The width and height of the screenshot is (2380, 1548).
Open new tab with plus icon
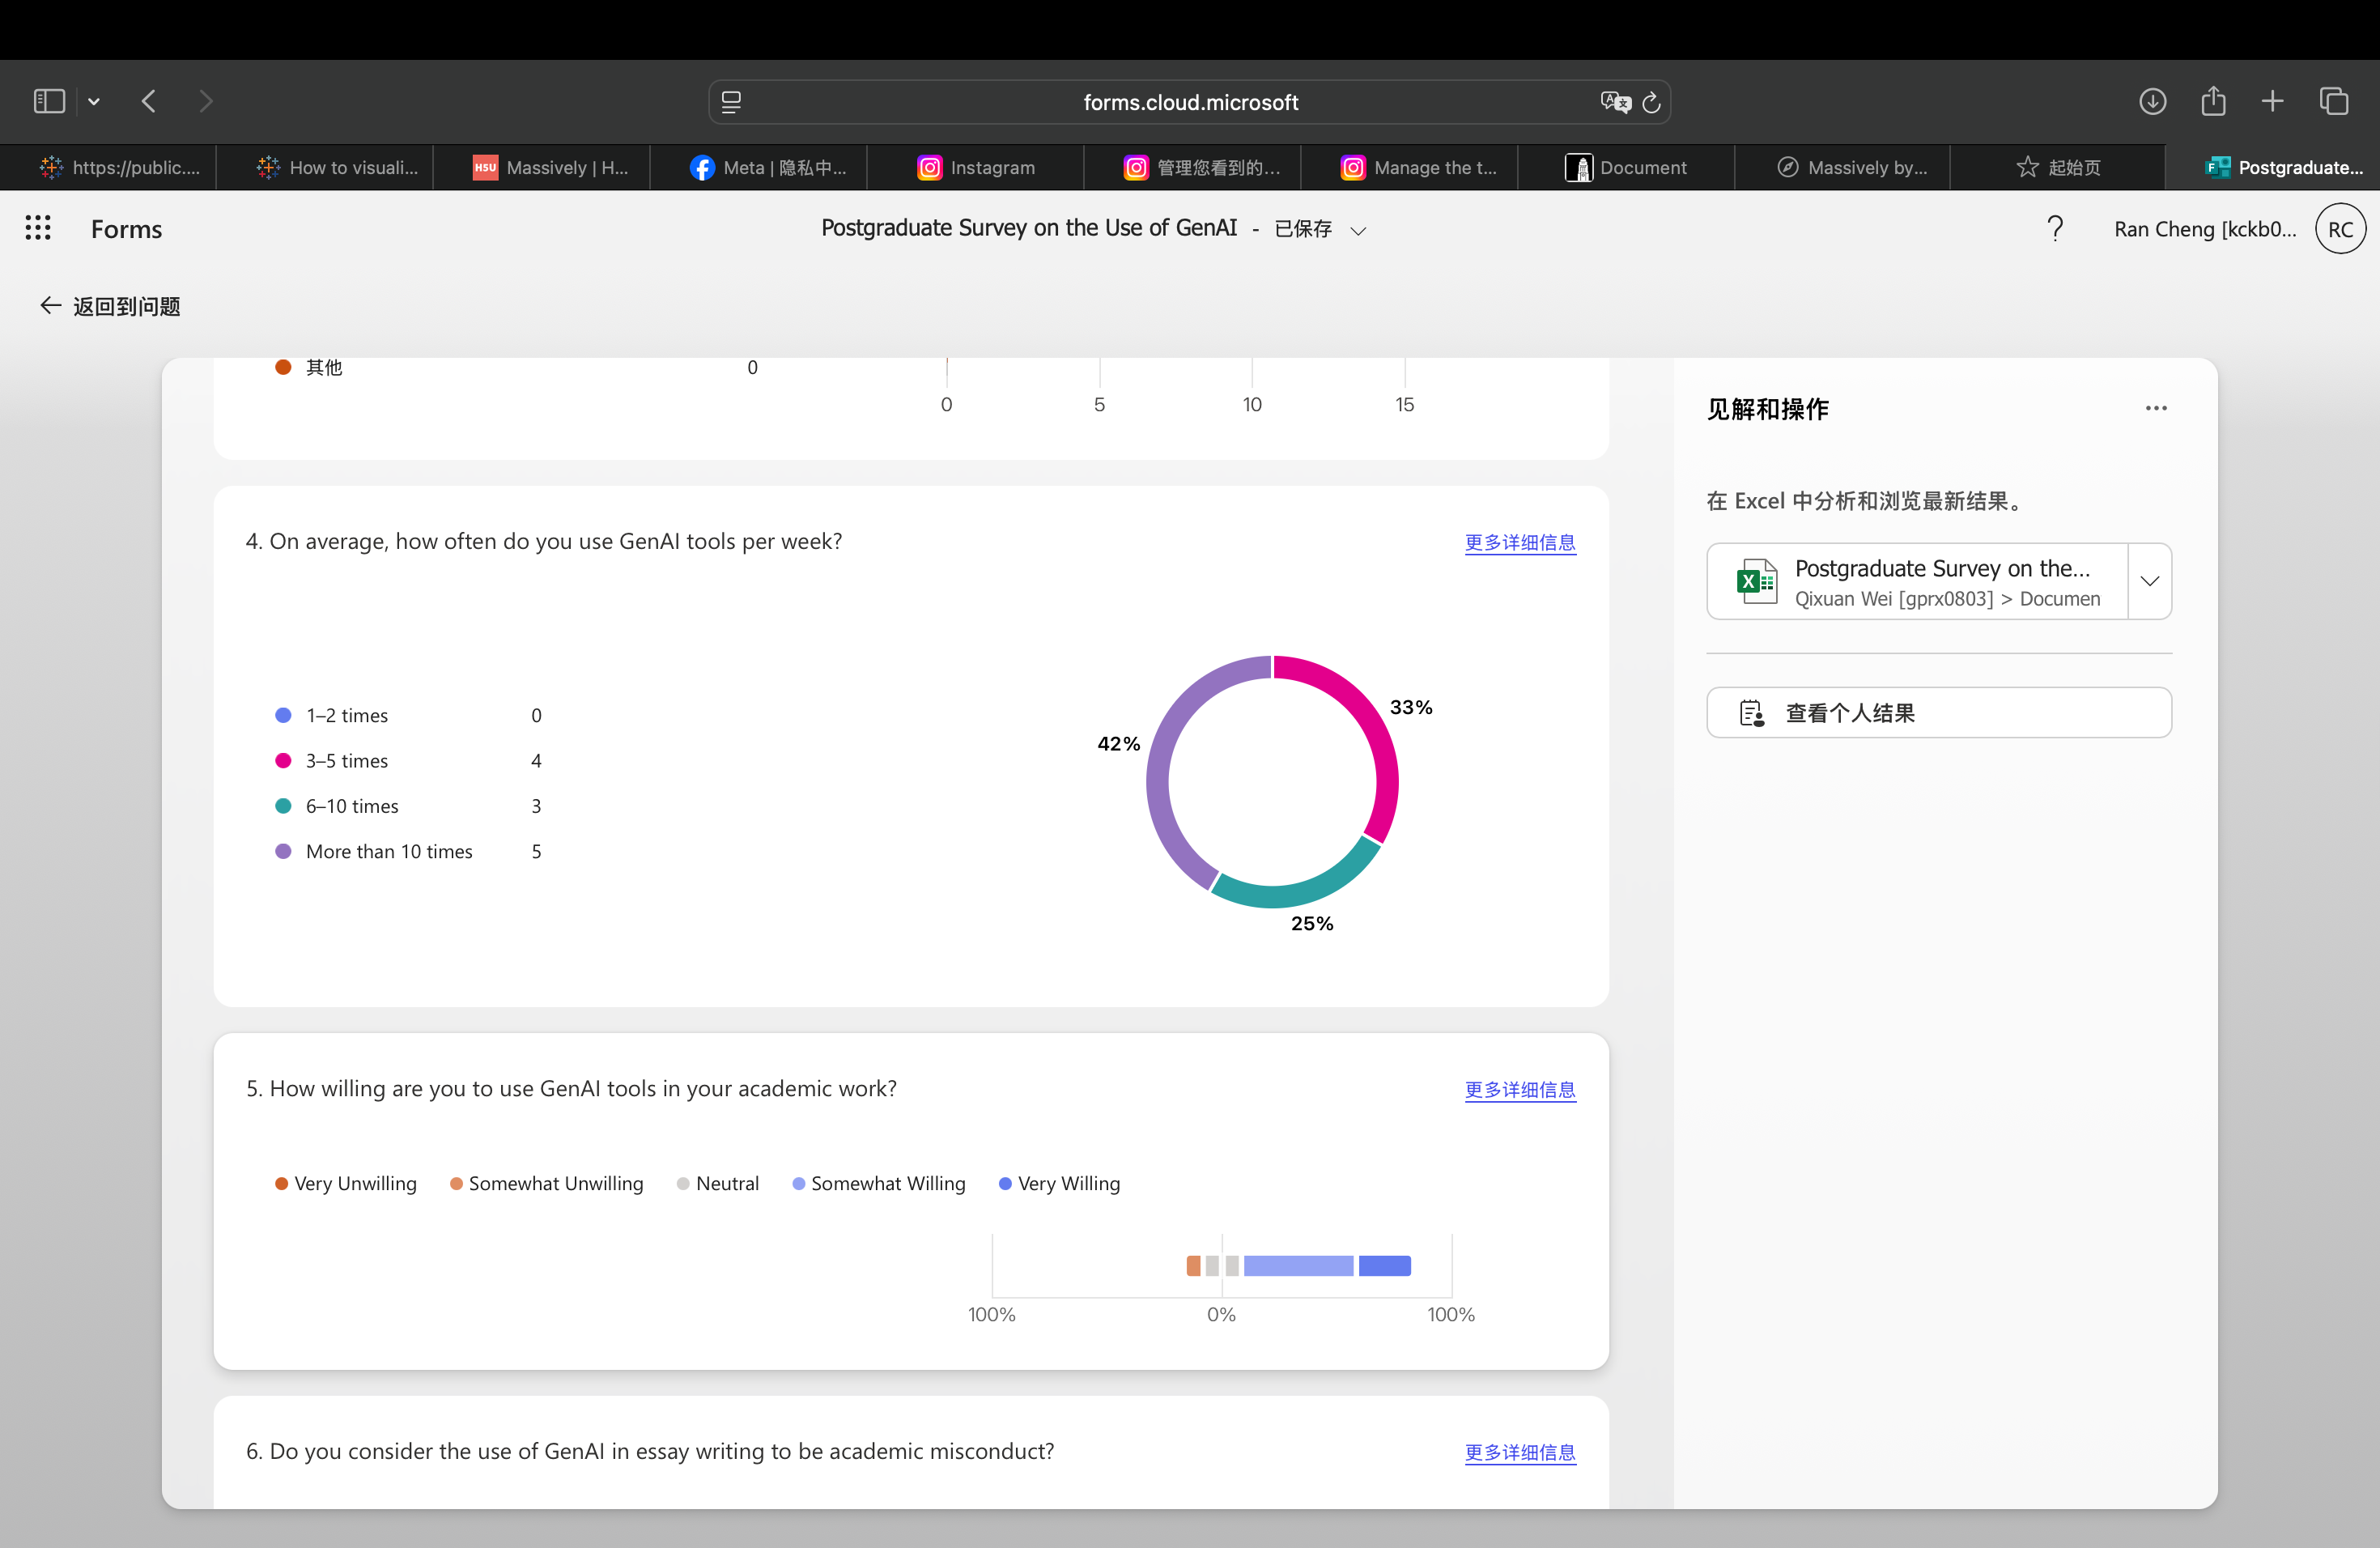pos(2273,101)
